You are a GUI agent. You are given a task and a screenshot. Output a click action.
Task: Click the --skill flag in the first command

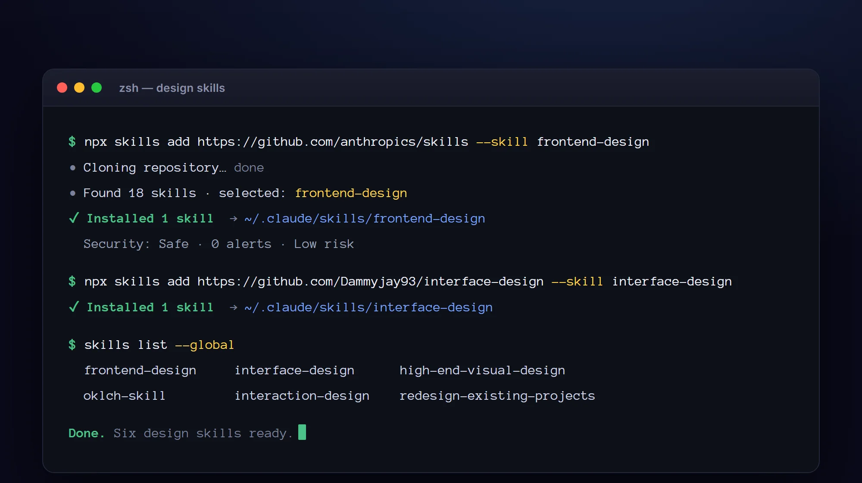[x=502, y=142]
